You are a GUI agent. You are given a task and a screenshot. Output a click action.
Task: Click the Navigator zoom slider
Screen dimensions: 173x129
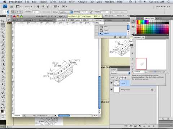coord(155,72)
